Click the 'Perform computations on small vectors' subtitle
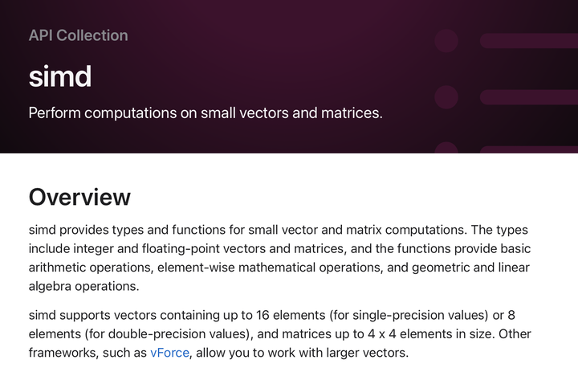The height and width of the screenshot is (372, 578). coord(206,112)
